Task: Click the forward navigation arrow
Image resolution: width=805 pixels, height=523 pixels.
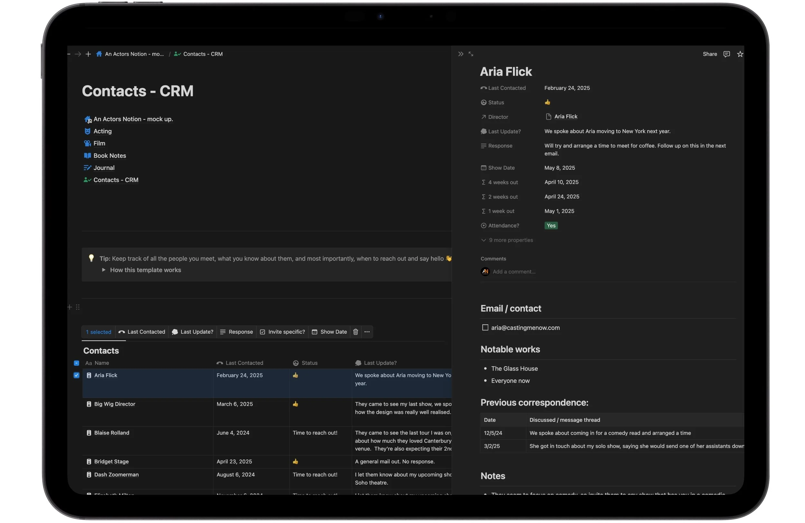Action: point(78,54)
